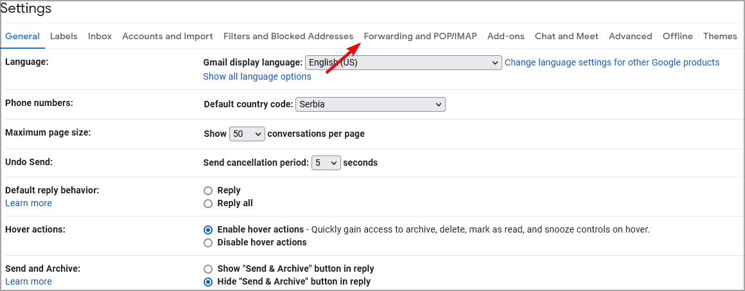
Task: Switch to the Themes tab
Action: tap(721, 36)
